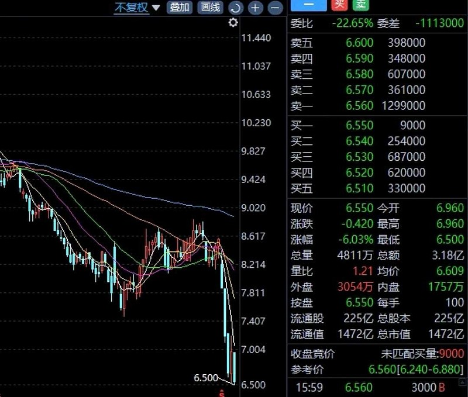Click 委比 value -22.65%

click(x=353, y=23)
